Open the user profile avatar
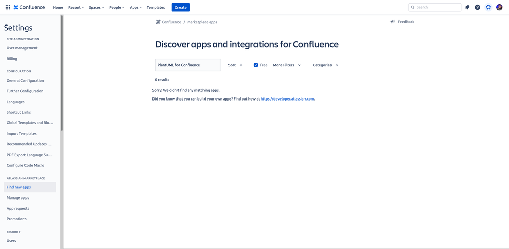 (499, 7)
